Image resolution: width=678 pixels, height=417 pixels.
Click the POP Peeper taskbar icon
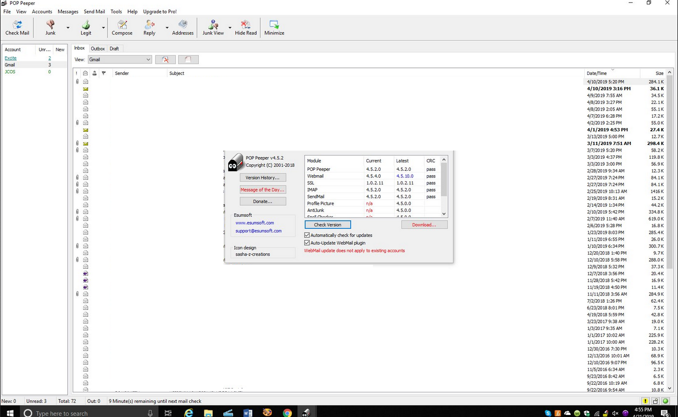coord(307,413)
